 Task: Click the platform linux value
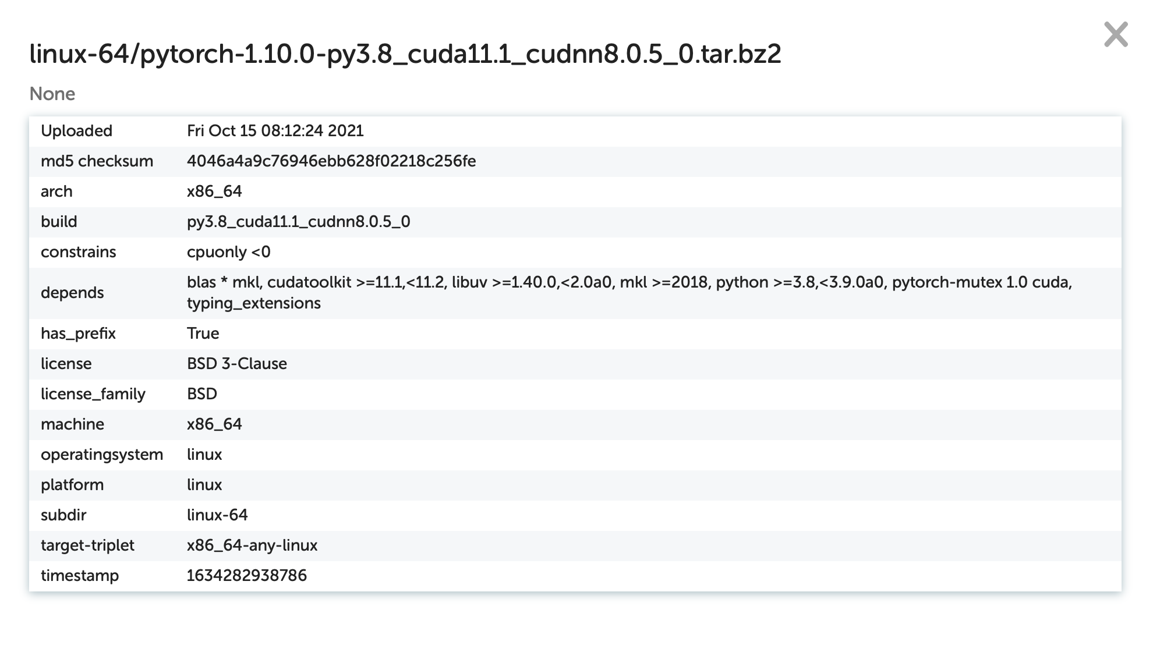coord(204,485)
